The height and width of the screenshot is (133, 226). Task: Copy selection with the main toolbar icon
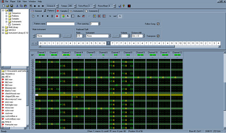[21, 6]
